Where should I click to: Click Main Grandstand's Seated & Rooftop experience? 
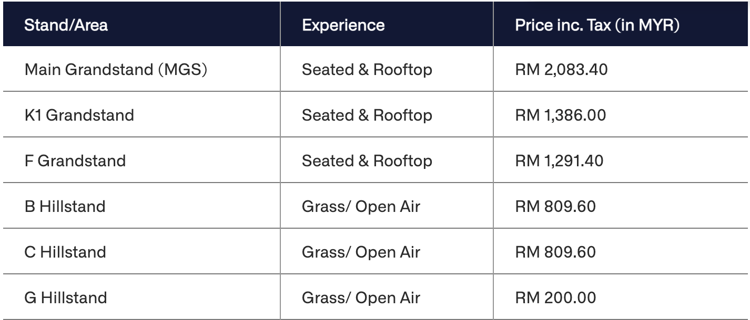click(x=367, y=69)
